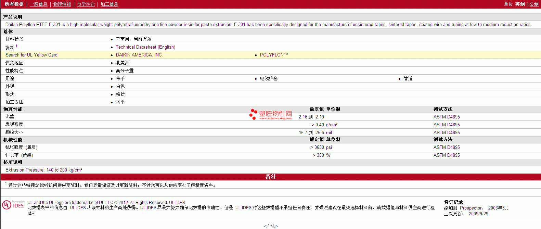Click the 表观密度 row label
Viewport: 541px width, 229px height.
tap(14, 125)
